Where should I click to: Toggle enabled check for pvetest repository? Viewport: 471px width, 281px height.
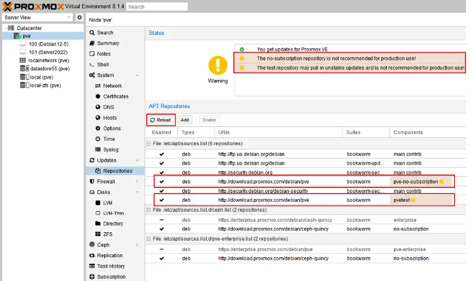pos(162,200)
